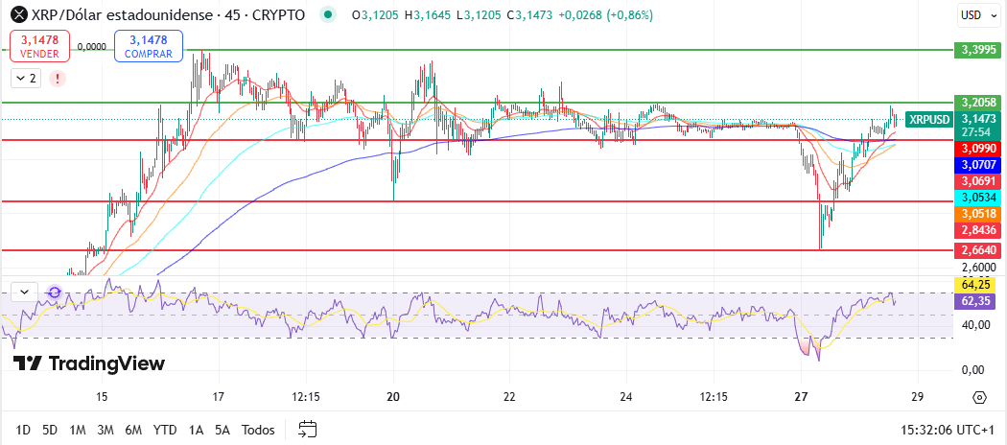1007x445 pixels.
Task: Open chart settings gear icon
Action: [x=979, y=397]
